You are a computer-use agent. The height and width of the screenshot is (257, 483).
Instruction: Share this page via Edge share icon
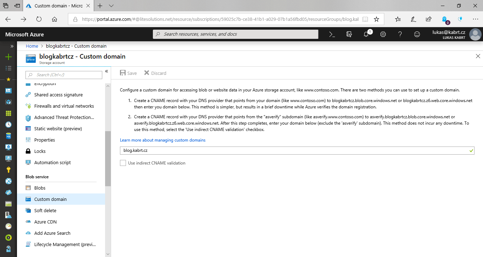point(429,19)
